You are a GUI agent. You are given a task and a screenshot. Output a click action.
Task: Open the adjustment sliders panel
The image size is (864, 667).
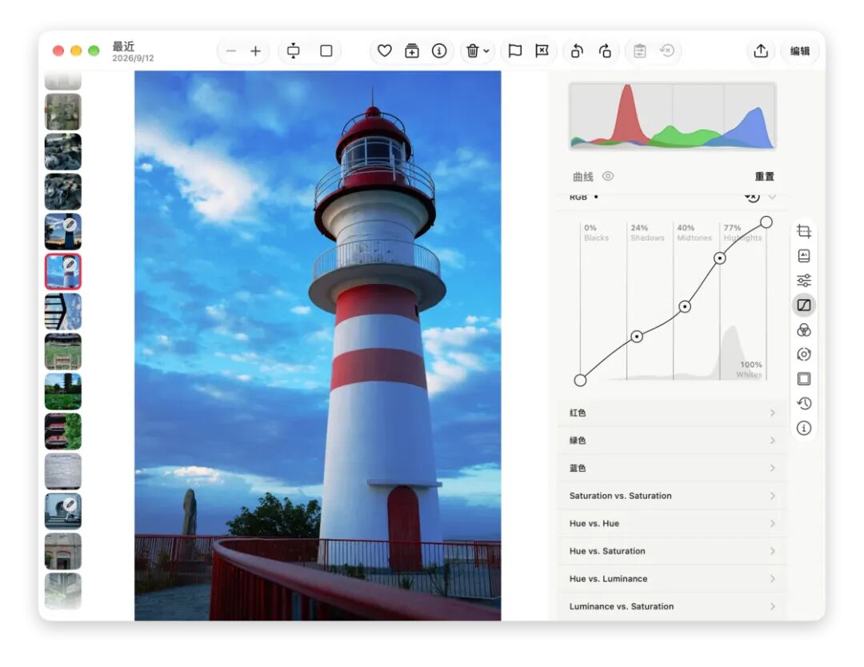(x=804, y=281)
